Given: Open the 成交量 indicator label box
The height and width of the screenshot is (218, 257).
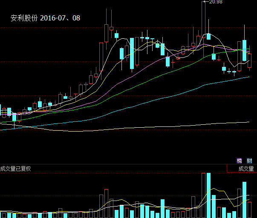Looking at the screenshot, I should [242, 169].
